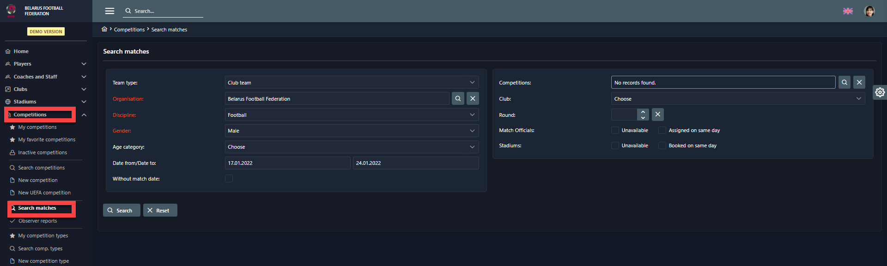Screen dimensions: 887x266
Task: Open the Age category dropdown
Action: pyautogui.click(x=351, y=147)
